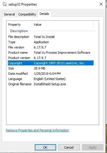Viewport: 107px width, 153px height.
Task: Click the Value column header
Action: [x=37, y=25]
